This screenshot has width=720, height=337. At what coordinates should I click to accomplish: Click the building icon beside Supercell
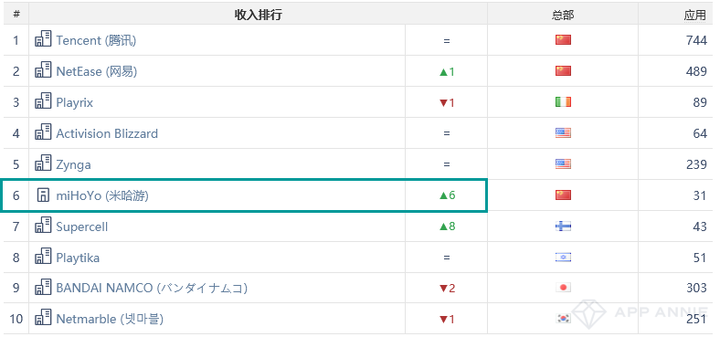point(43,226)
